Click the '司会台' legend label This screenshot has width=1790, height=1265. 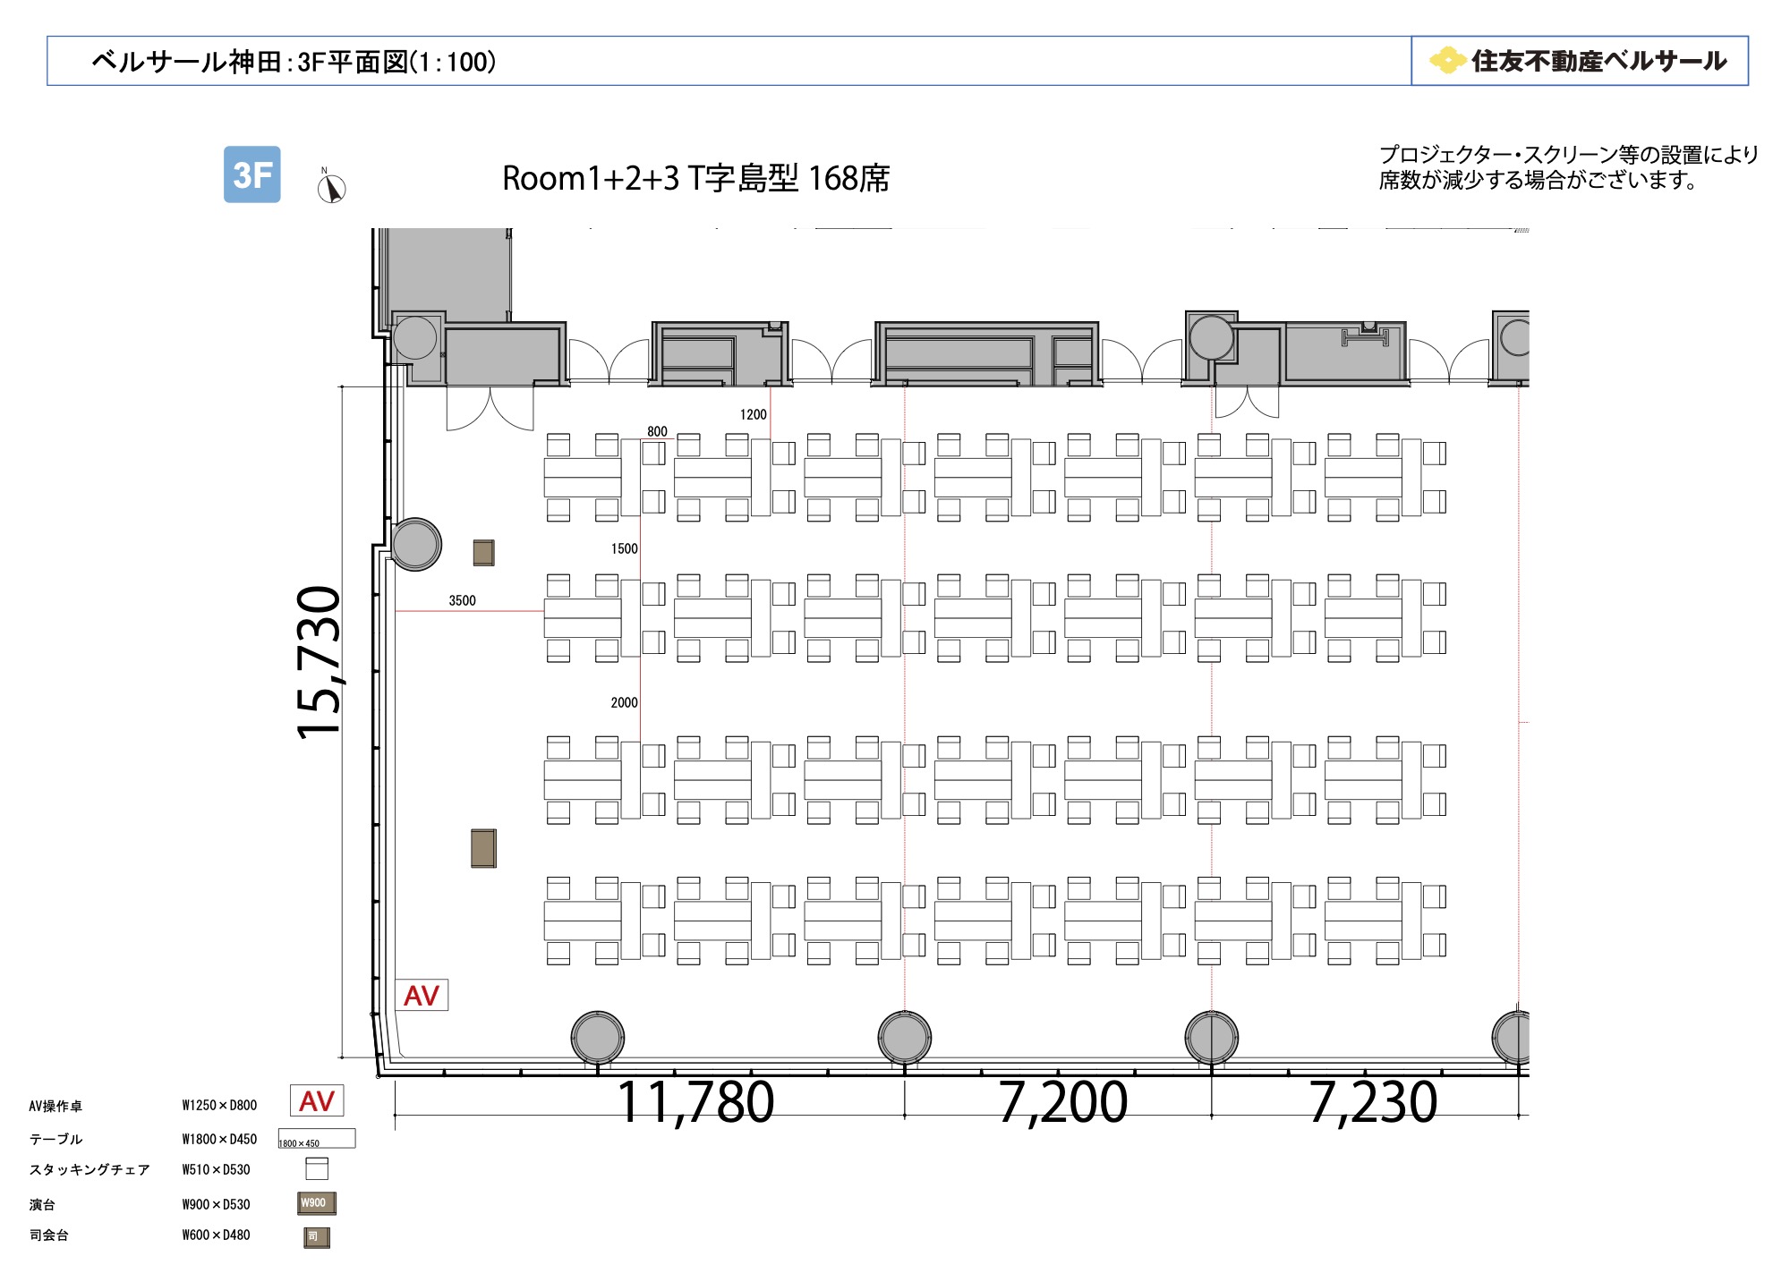(48, 1235)
